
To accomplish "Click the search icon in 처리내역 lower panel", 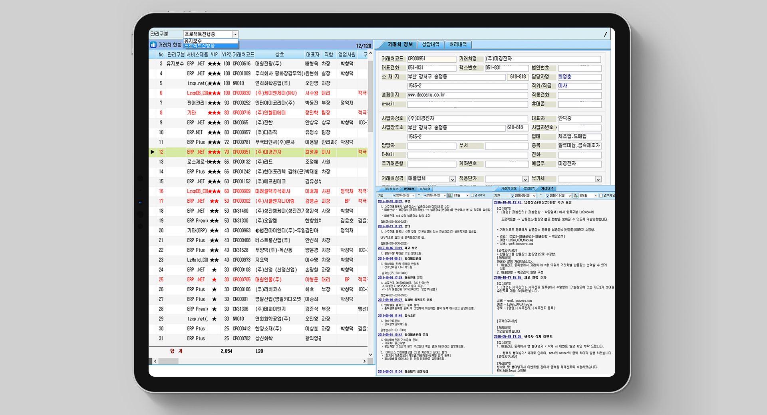I will [x=576, y=196].
